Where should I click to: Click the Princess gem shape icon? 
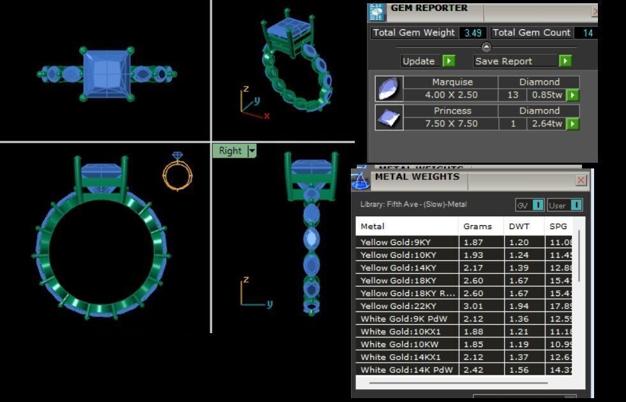[x=389, y=117]
